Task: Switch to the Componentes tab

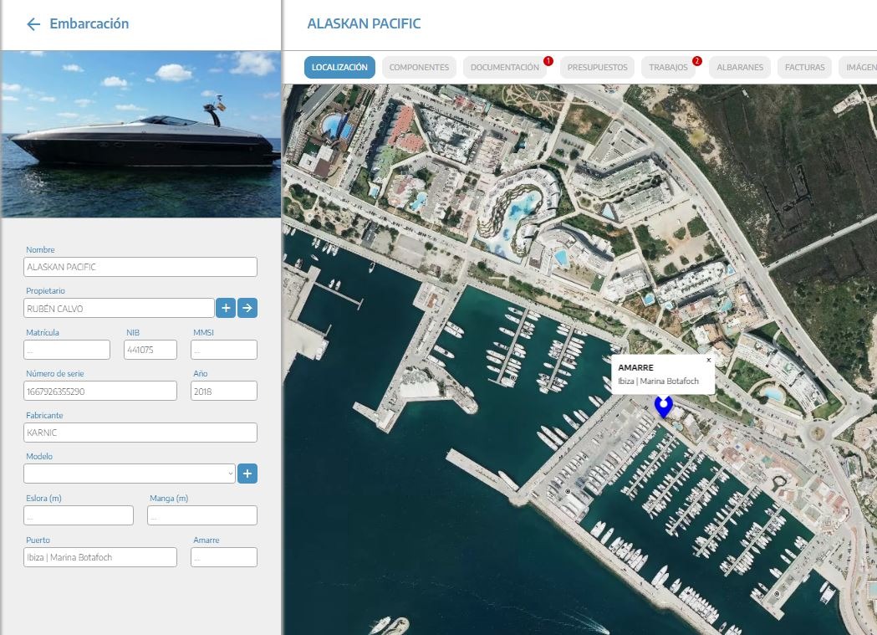Action: click(419, 68)
